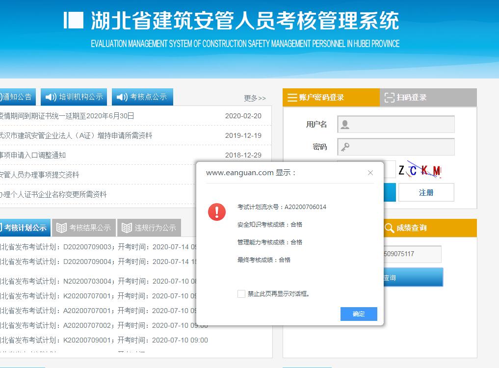The image size is (499, 368).
Task: Click the key icon in password field
Action: coord(345,147)
